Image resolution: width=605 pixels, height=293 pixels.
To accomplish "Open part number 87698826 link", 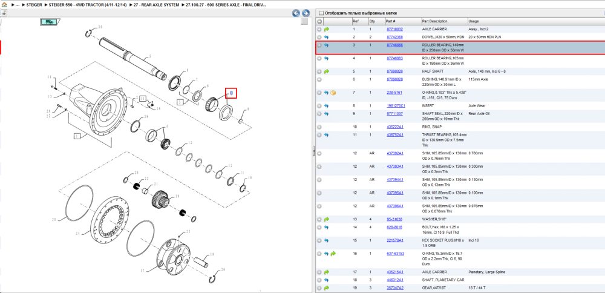I will 394,71.
